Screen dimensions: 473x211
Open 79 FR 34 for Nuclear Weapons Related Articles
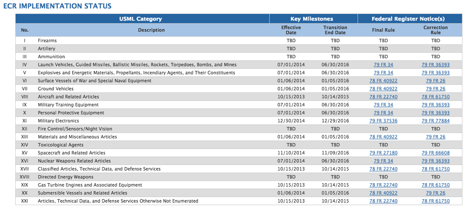tap(383, 161)
